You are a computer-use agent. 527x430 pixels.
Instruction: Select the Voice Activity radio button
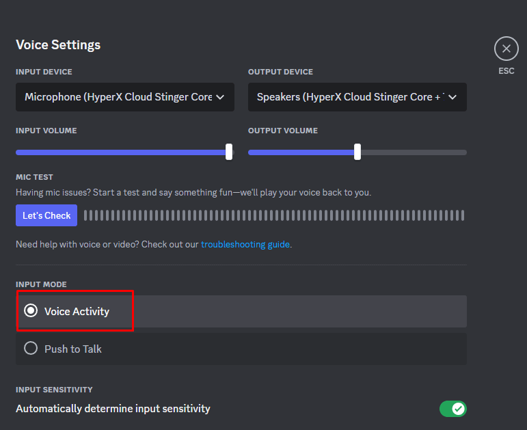(31, 311)
